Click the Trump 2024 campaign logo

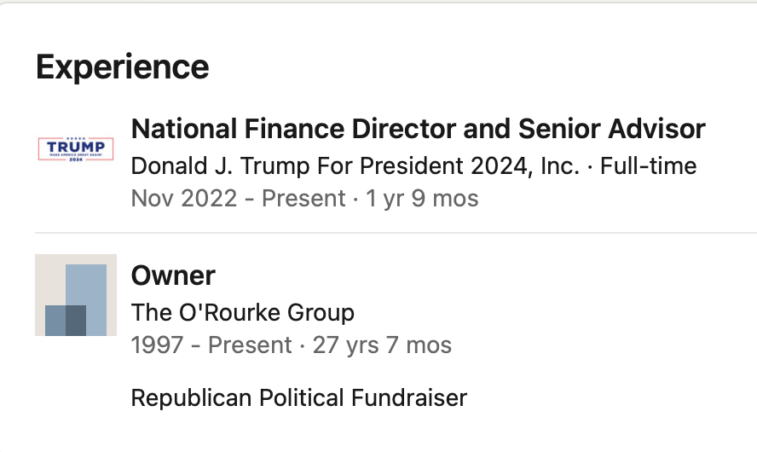(75, 148)
